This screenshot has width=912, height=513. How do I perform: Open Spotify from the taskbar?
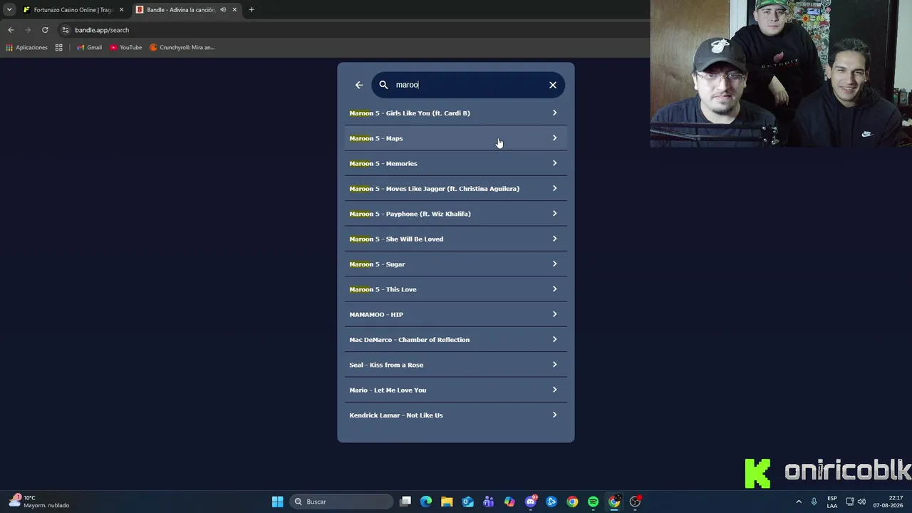tap(593, 502)
